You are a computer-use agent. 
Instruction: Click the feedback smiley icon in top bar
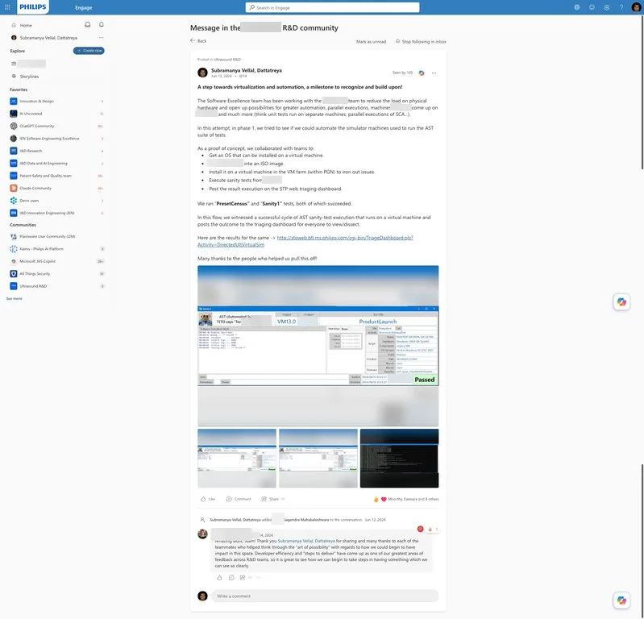point(592,7)
